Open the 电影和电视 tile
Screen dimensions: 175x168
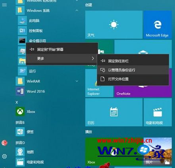coord(158,112)
